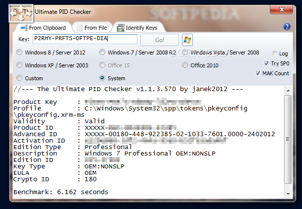
Task: Click the Key Type value 'OEM:NONSLP'
Action: 105,166
